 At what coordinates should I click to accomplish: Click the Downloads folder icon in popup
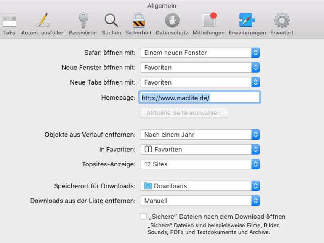pyautogui.click(x=148, y=186)
